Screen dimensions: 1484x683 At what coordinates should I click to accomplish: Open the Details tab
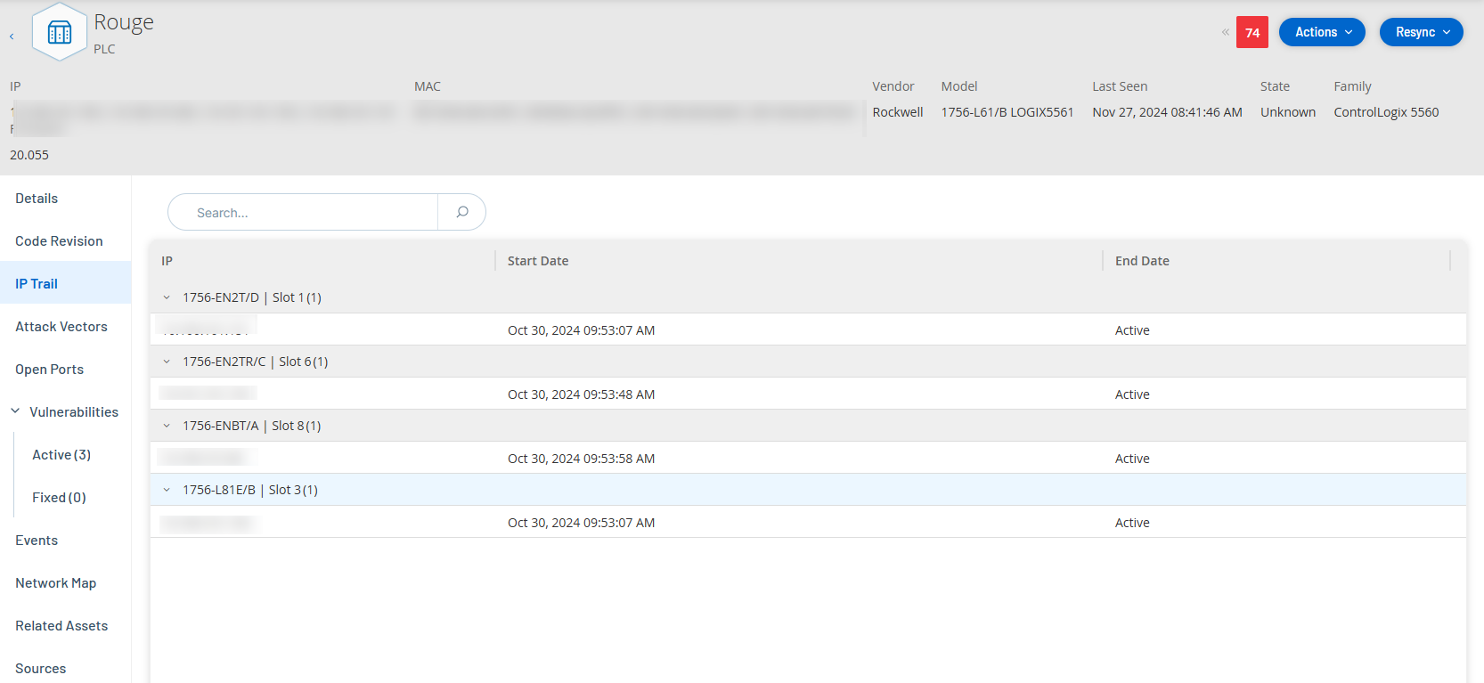coord(37,199)
